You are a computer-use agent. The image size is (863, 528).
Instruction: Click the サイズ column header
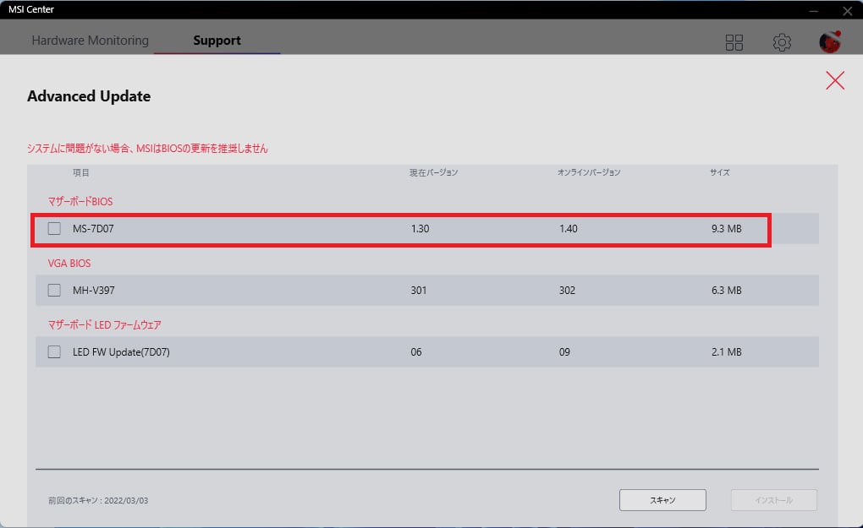point(720,172)
